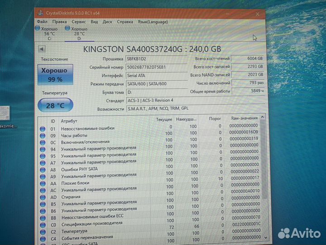Click the status circle for attribute 0C
326x245 pixels.
coord(43,142)
